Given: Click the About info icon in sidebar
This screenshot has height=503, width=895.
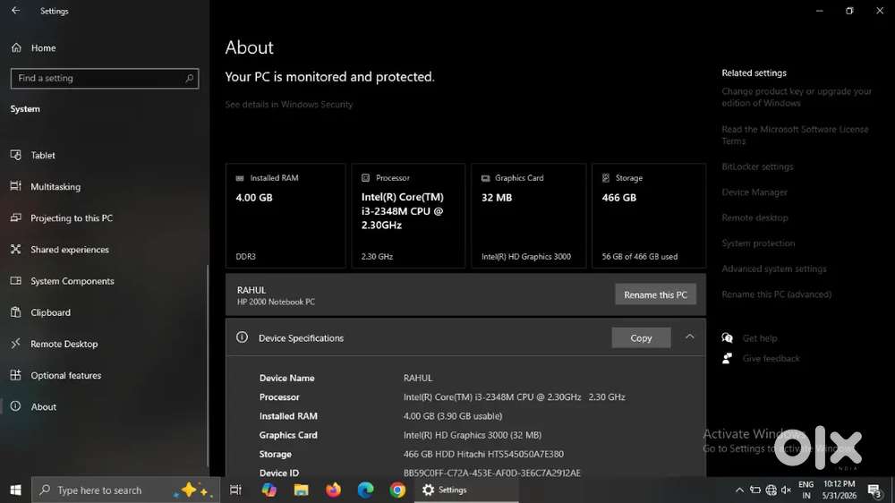Looking at the screenshot, I should 15,406.
